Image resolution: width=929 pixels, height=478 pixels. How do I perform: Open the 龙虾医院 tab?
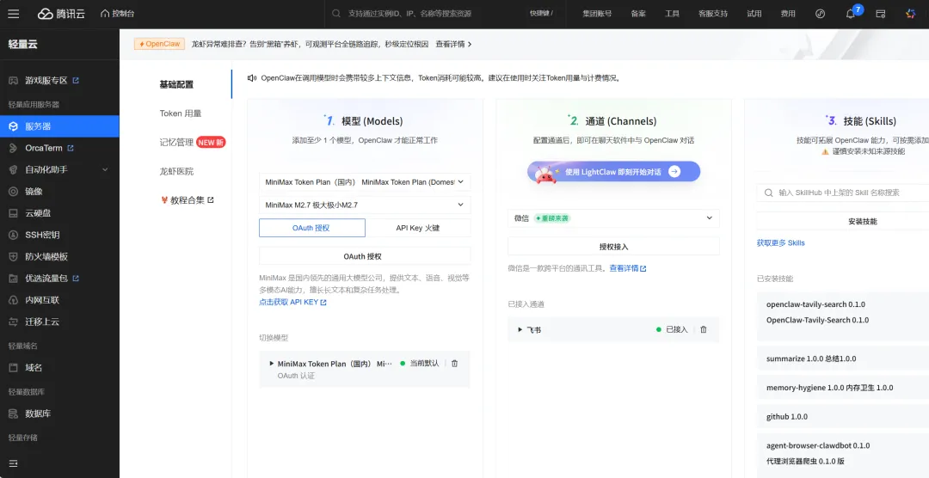tap(176, 171)
